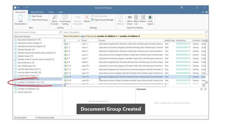This screenshot has height=128, width=229.
Task: Open the Tools tab
Action: (51, 12)
